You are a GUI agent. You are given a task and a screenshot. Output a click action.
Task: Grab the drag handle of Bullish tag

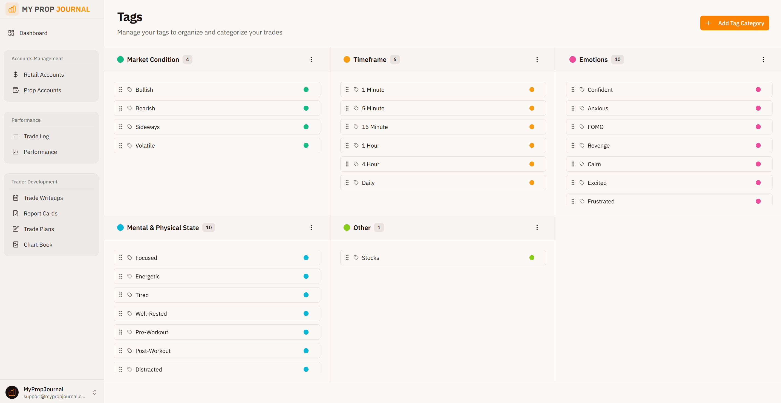tap(121, 90)
